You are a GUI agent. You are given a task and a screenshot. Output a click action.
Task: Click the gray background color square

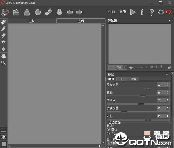tap(3, 144)
